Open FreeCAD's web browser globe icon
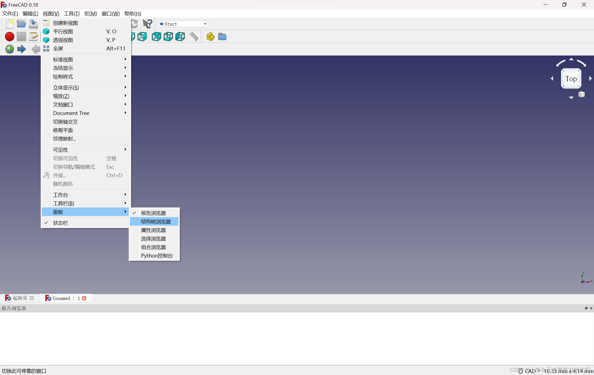This screenshot has width=594, height=375. click(9, 49)
